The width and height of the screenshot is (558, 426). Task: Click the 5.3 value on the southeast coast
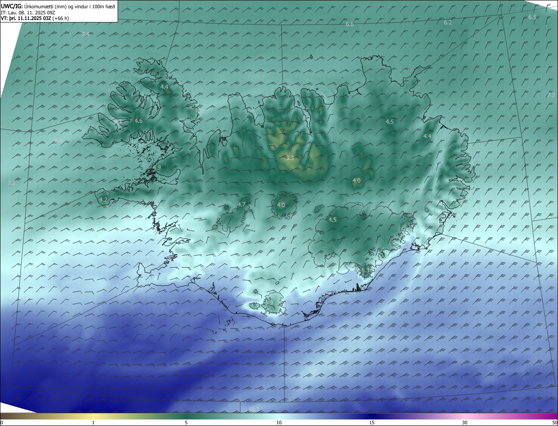[x=365, y=271]
